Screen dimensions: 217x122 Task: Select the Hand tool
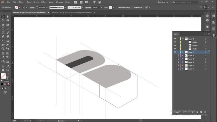pos(3,70)
